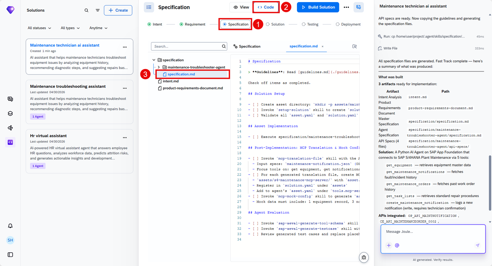Toggle the side panel layout icon at bottom left
The width and height of the screenshot is (492, 266).
coord(10,254)
